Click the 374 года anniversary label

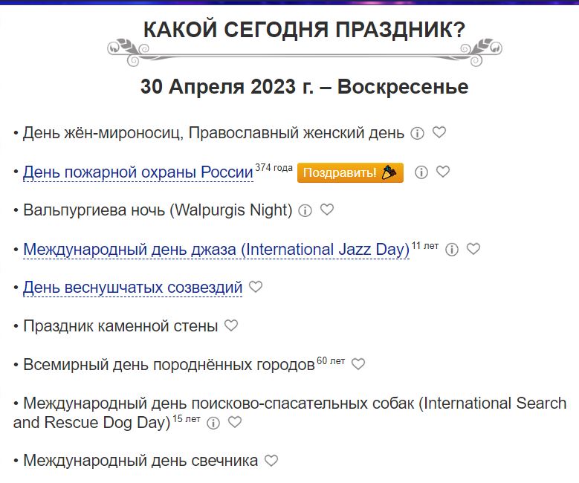[274, 168]
